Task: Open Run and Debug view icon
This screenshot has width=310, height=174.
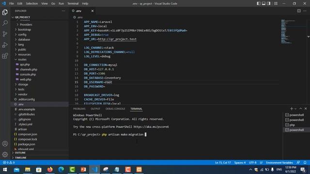Action: tap(5, 45)
